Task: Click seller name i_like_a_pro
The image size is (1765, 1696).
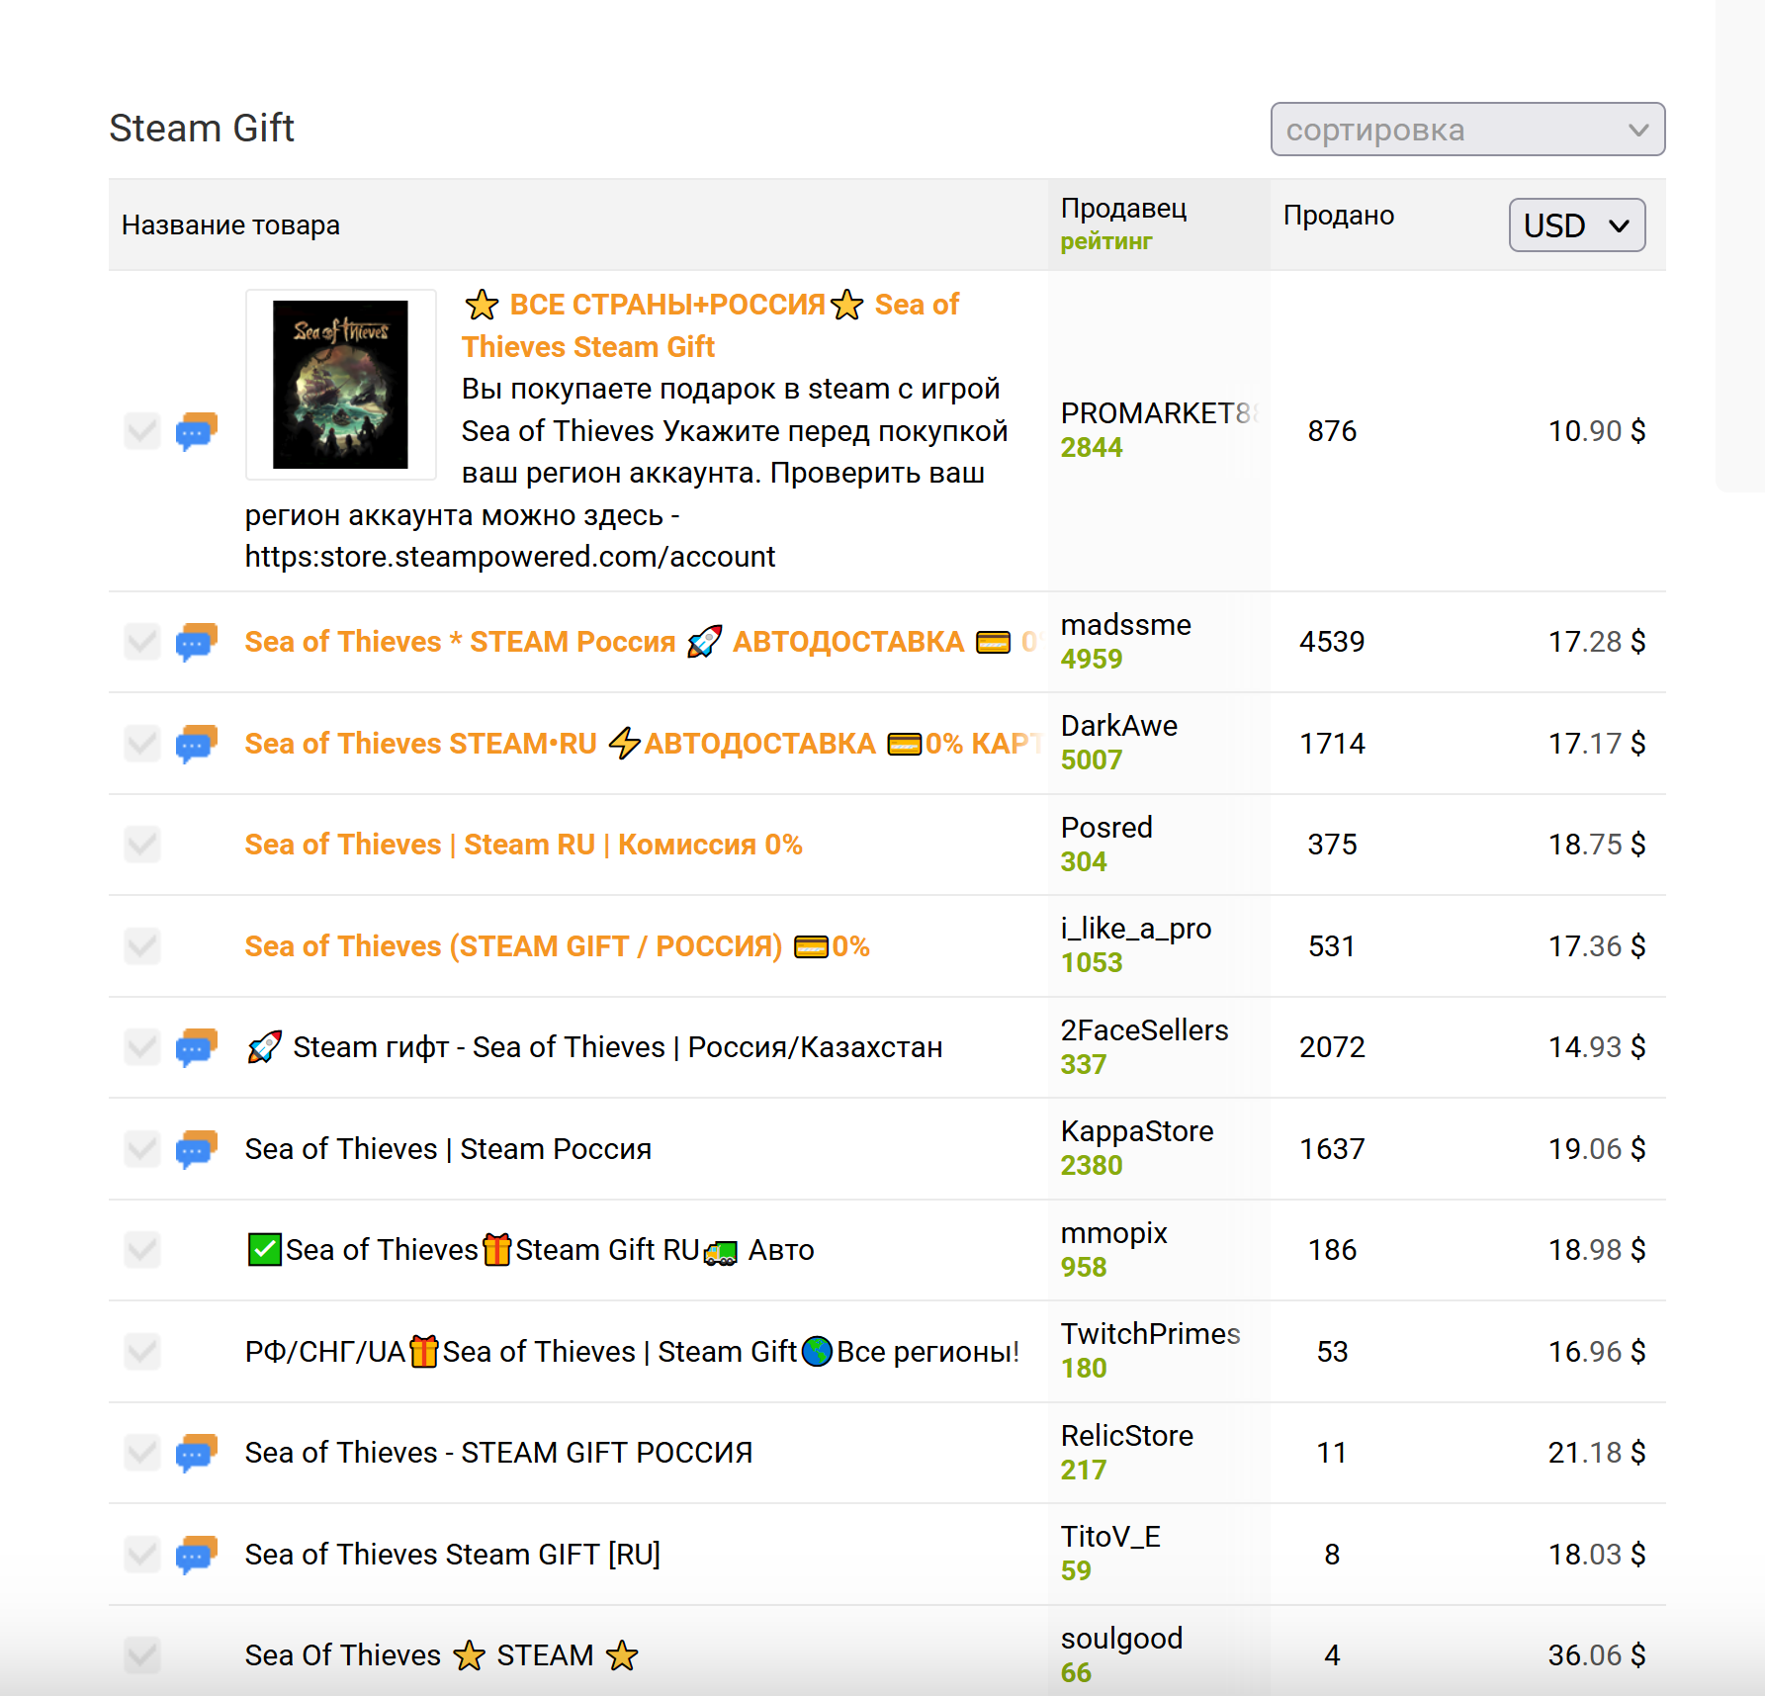Action: pos(1136,929)
